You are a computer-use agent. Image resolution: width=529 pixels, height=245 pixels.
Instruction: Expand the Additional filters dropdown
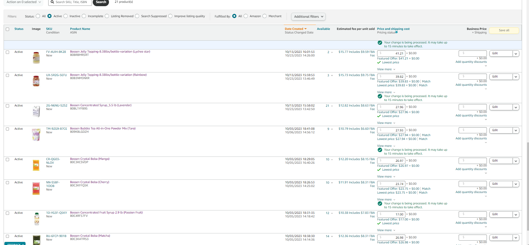tap(308, 17)
